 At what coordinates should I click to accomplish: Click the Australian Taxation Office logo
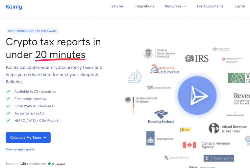tap(135, 76)
